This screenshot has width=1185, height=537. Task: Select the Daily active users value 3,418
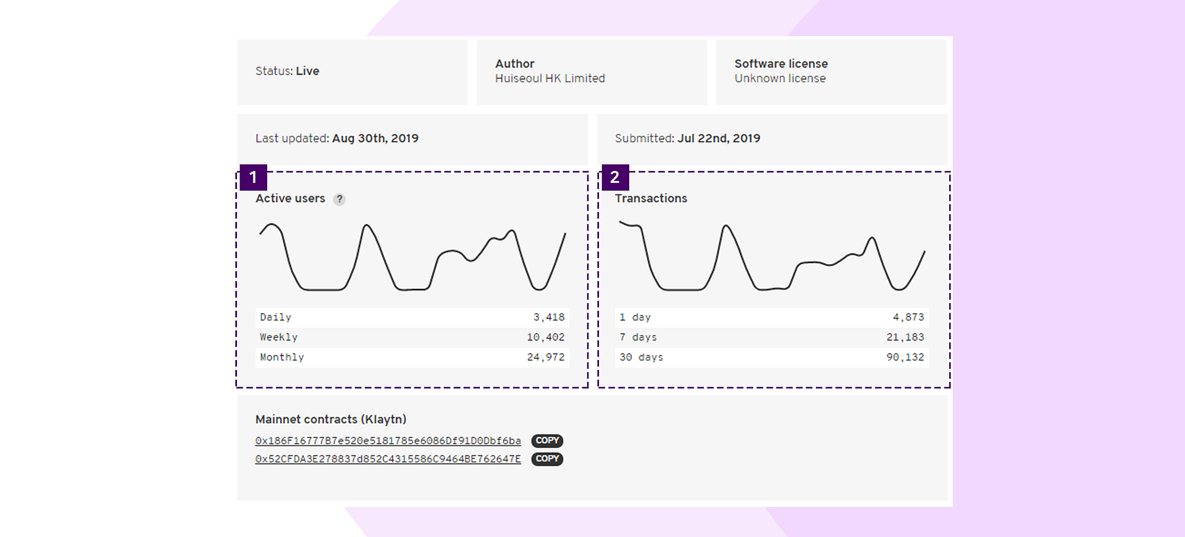click(549, 317)
